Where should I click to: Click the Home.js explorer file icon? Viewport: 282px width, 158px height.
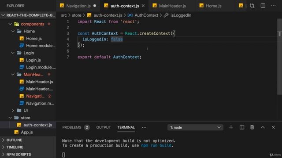tap(22, 39)
